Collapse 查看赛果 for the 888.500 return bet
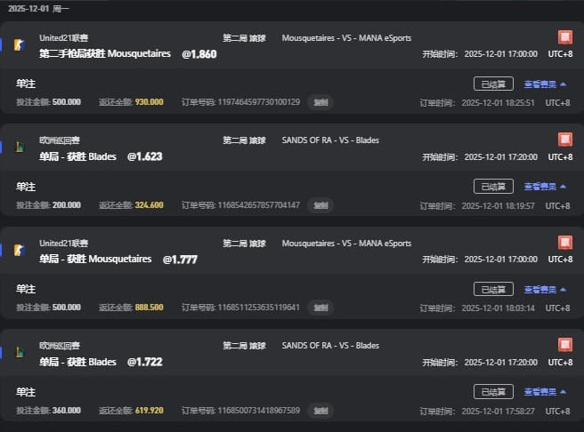The width and height of the screenshot is (584, 432). pyautogui.click(x=545, y=290)
